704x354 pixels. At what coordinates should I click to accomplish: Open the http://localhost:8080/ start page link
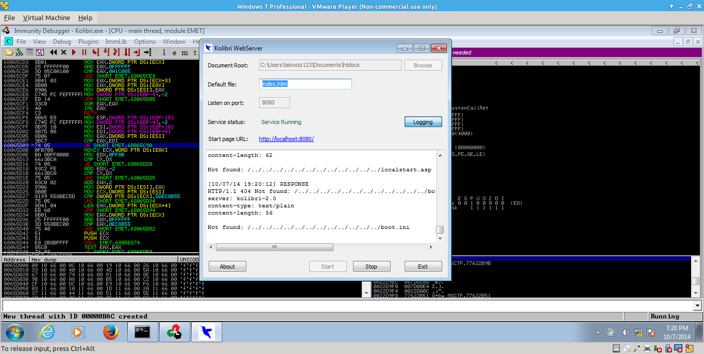[x=286, y=139]
